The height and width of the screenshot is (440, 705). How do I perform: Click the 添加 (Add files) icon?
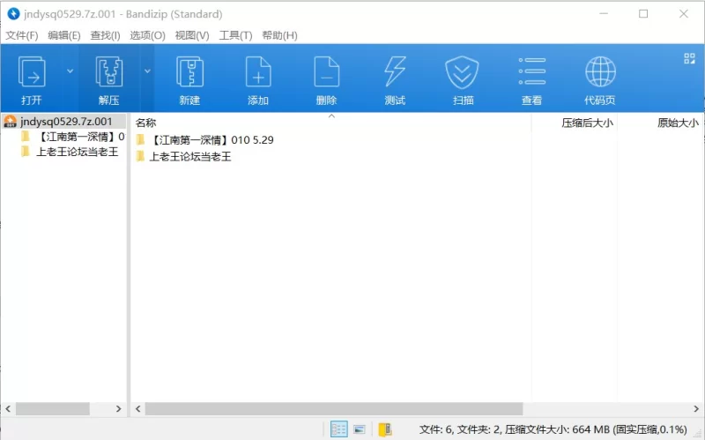pos(258,72)
